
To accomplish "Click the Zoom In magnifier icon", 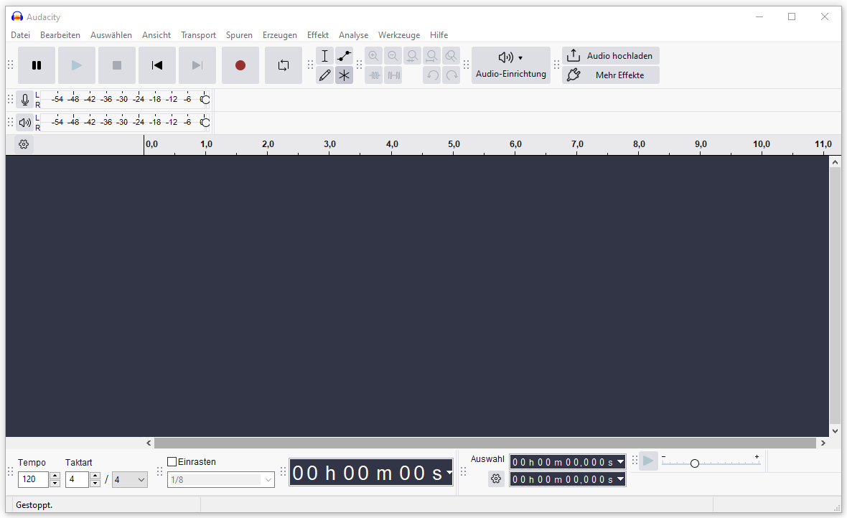I will (373, 55).
